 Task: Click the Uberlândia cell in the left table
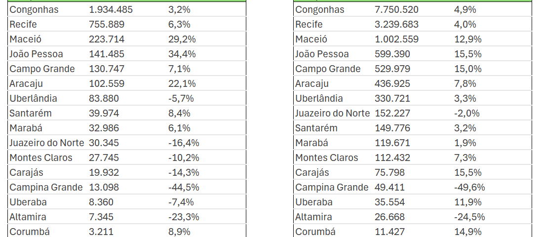pyautogui.click(x=33, y=98)
